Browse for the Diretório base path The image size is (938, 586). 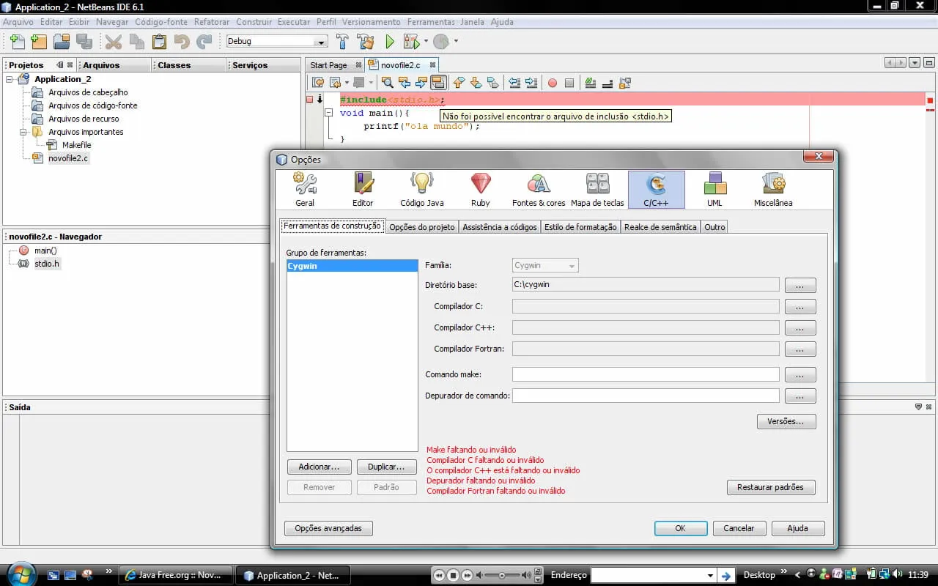point(800,285)
